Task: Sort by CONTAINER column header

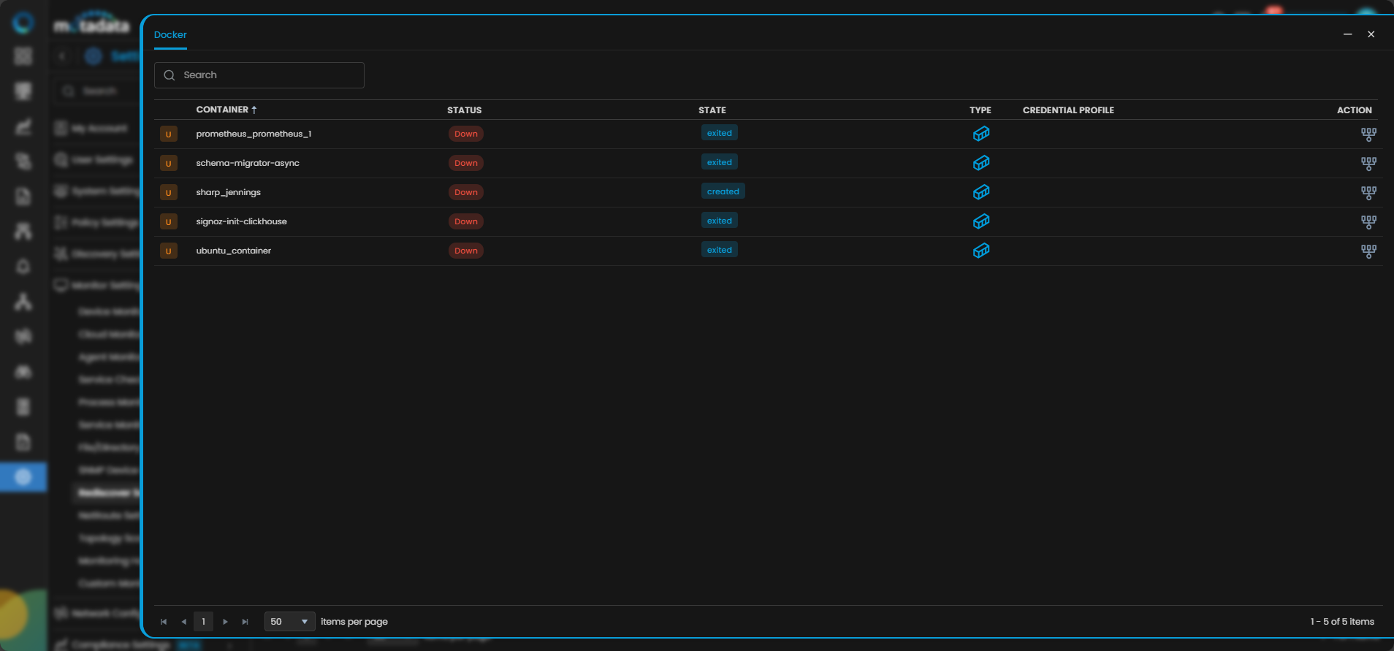Action: [226, 110]
